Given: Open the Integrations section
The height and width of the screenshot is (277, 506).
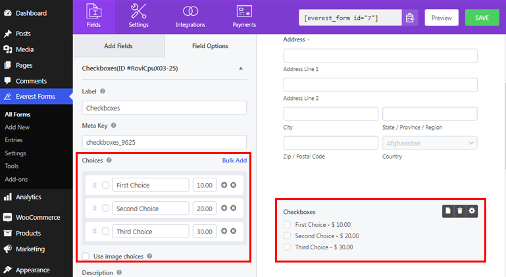Looking at the screenshot, I should [x=190, y=16].
